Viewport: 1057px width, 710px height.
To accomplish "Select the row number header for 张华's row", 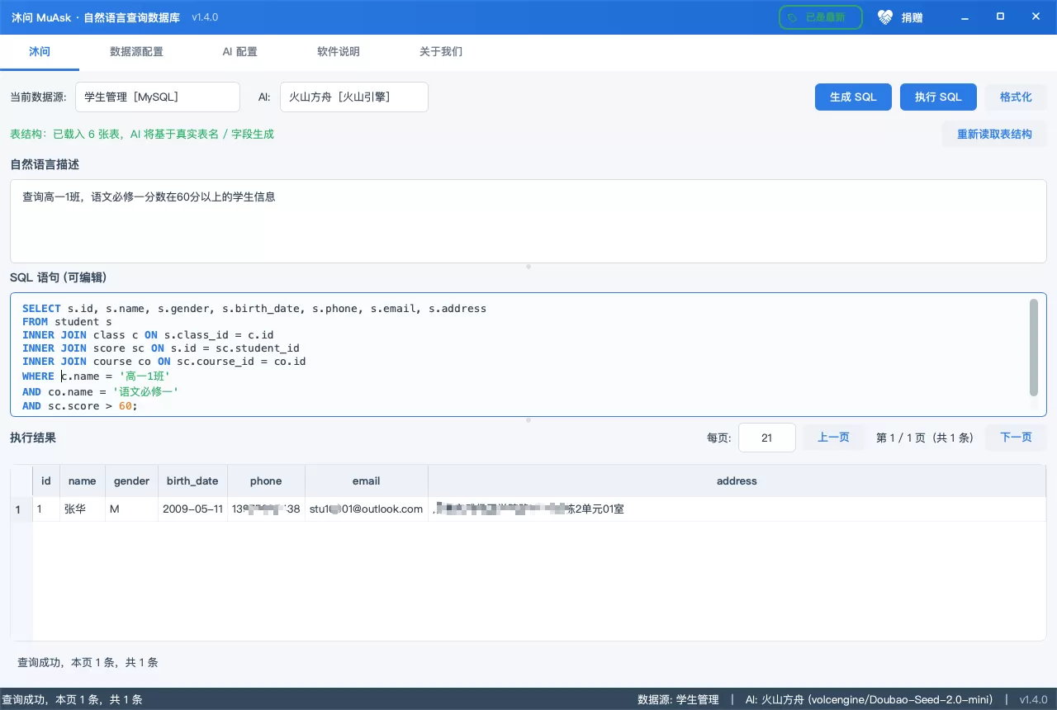I will click(x=21, y=509).
